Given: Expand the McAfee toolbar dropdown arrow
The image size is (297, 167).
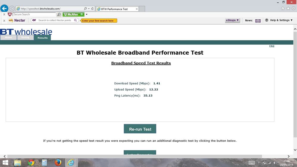Looking at the screenshot, I should (x=87, y=14).
